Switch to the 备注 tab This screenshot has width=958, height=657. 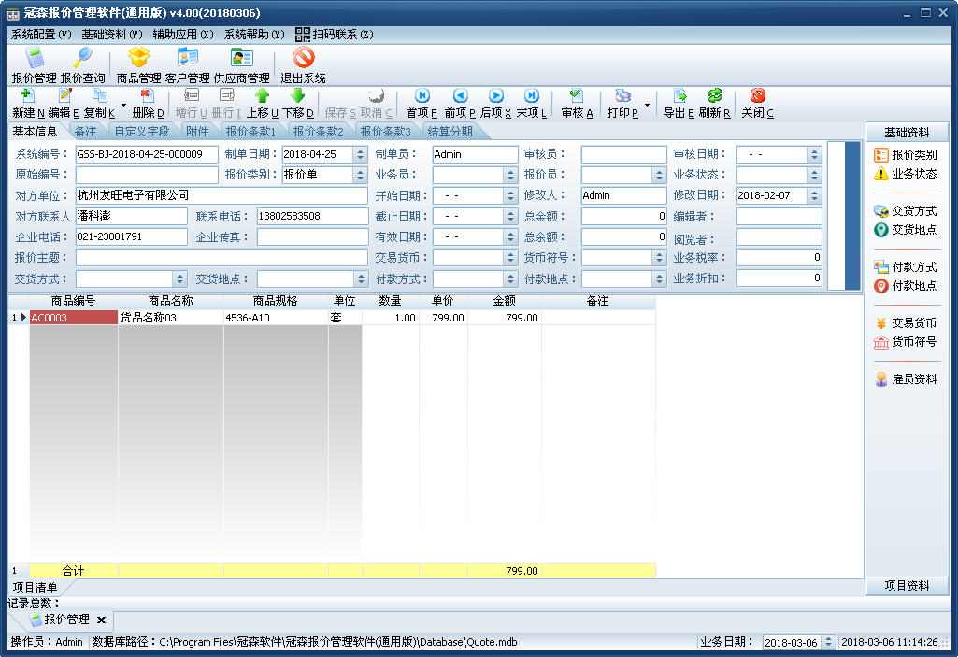86,132
